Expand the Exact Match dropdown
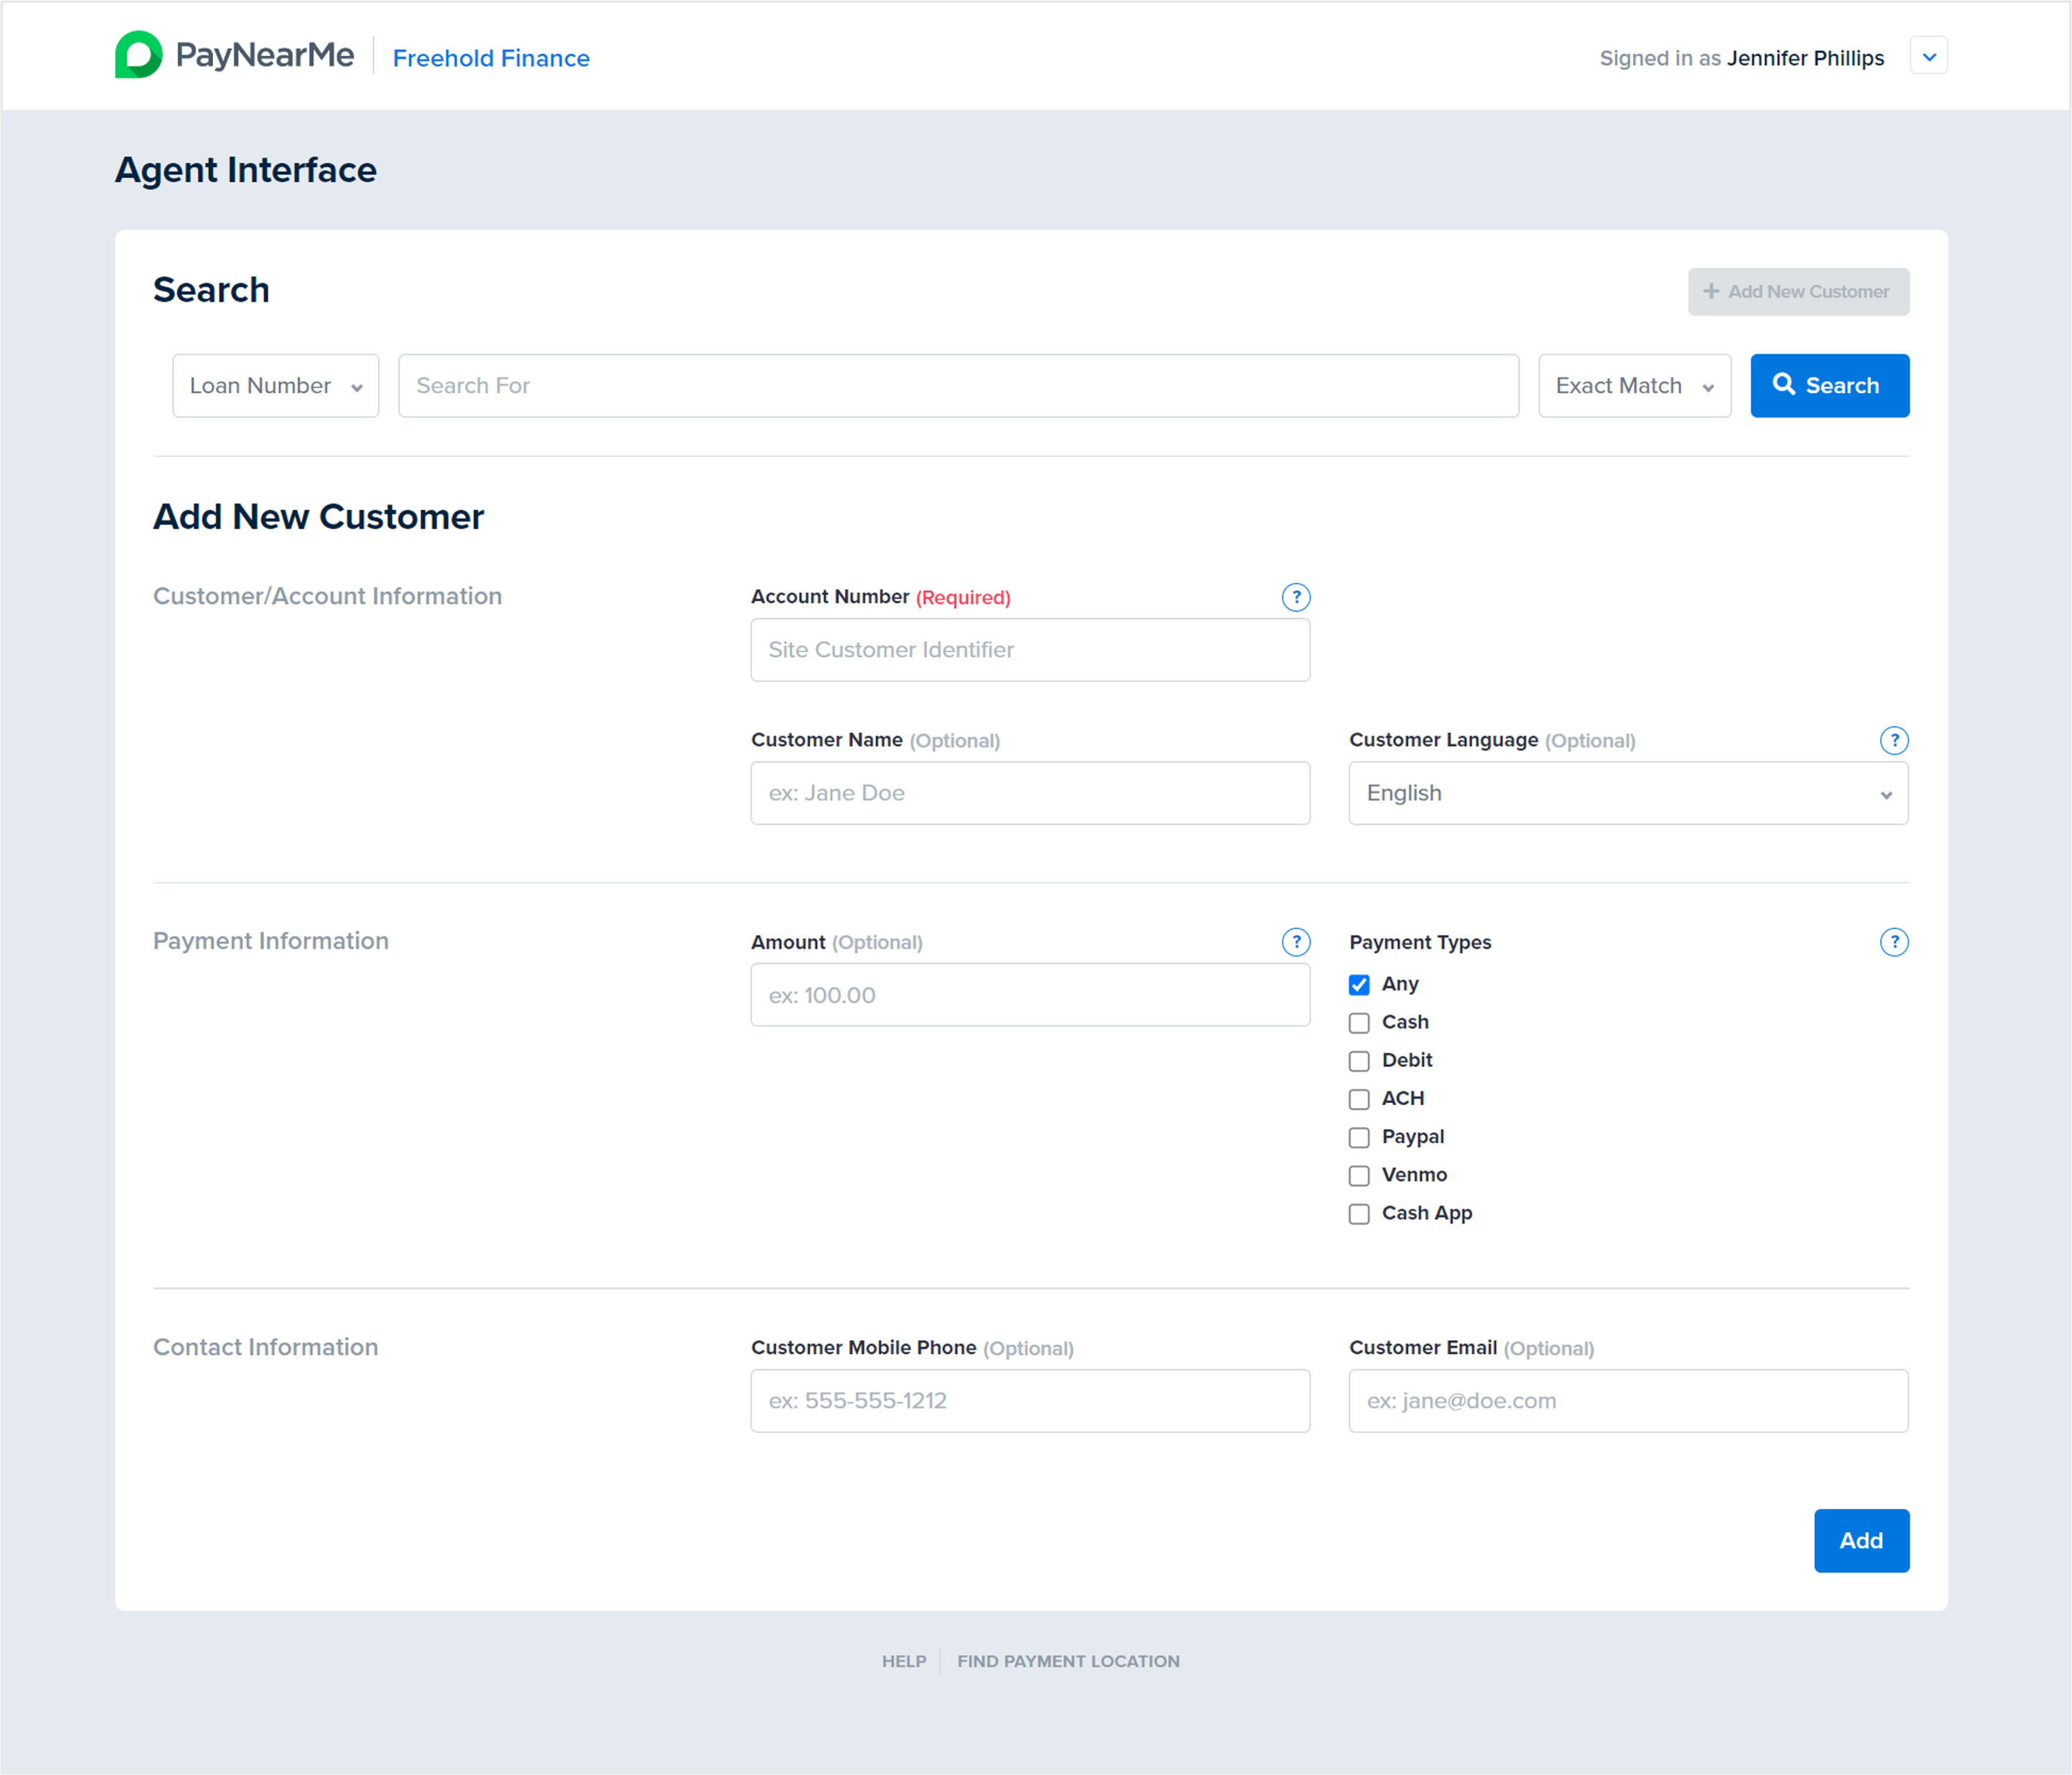The image size is (2072, 1775). [x=1634, y=386]
